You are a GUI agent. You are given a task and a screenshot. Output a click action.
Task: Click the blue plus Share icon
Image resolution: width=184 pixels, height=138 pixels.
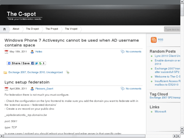9,63
